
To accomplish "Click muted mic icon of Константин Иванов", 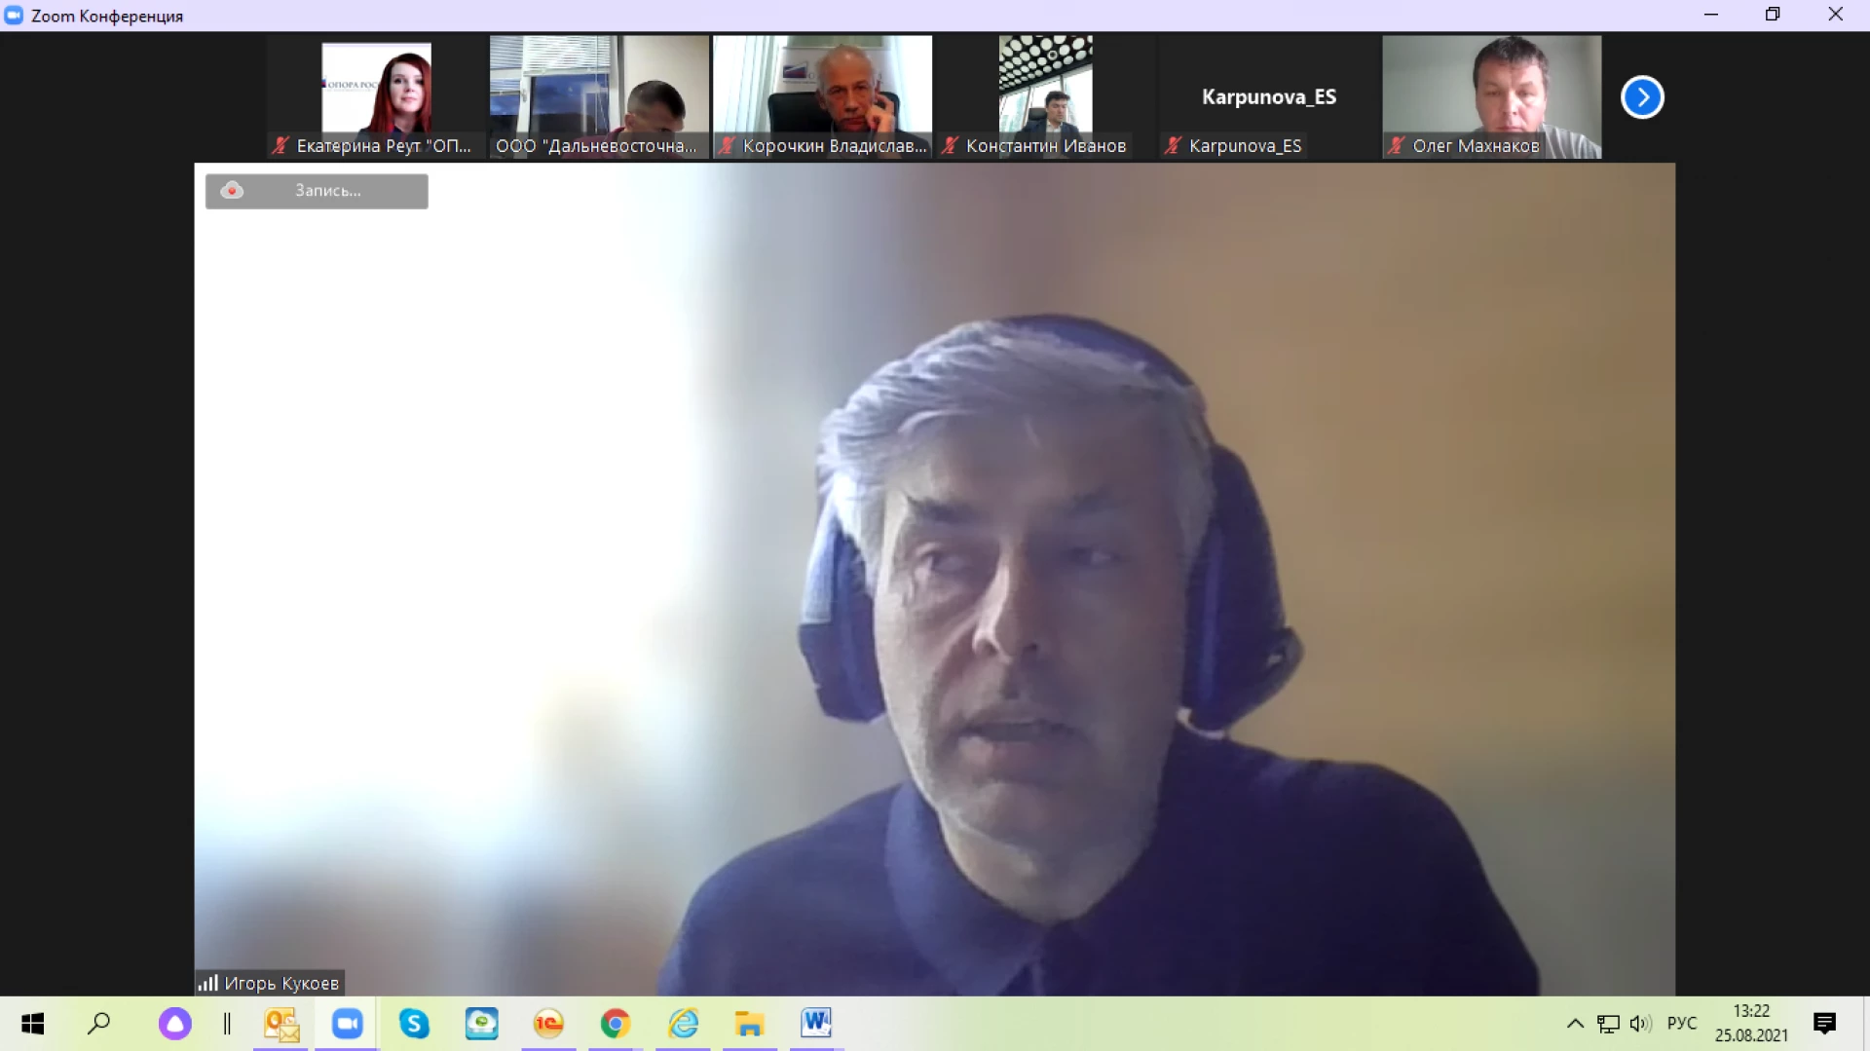I will pyautogui.click(x=950, y=146).
